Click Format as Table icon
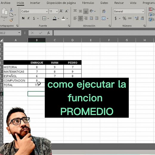This screenshot has width=155, height=155. [x=151, y=15]
